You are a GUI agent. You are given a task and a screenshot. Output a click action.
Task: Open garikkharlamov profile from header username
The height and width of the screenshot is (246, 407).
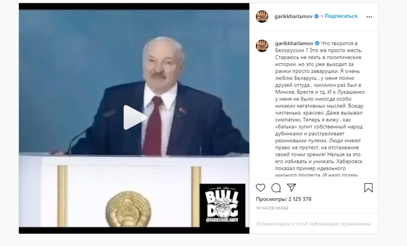(x=293, y=16)
